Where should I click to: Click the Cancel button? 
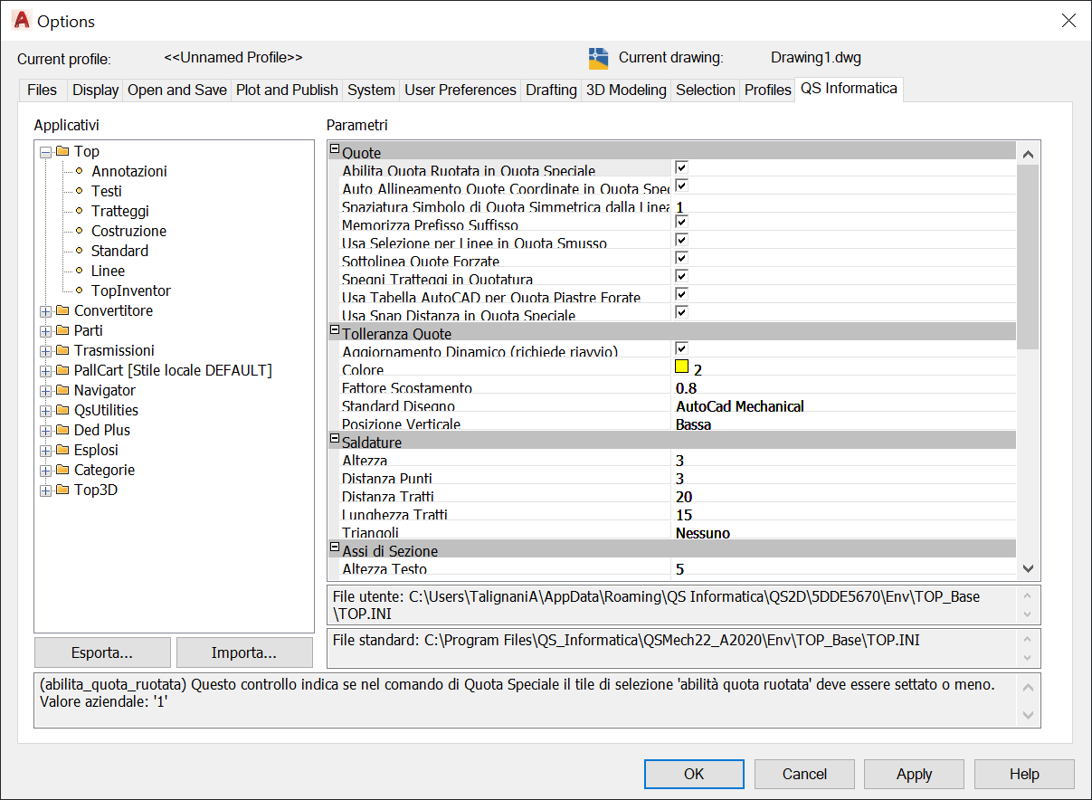pyautogui.click(x=804, y=774)
